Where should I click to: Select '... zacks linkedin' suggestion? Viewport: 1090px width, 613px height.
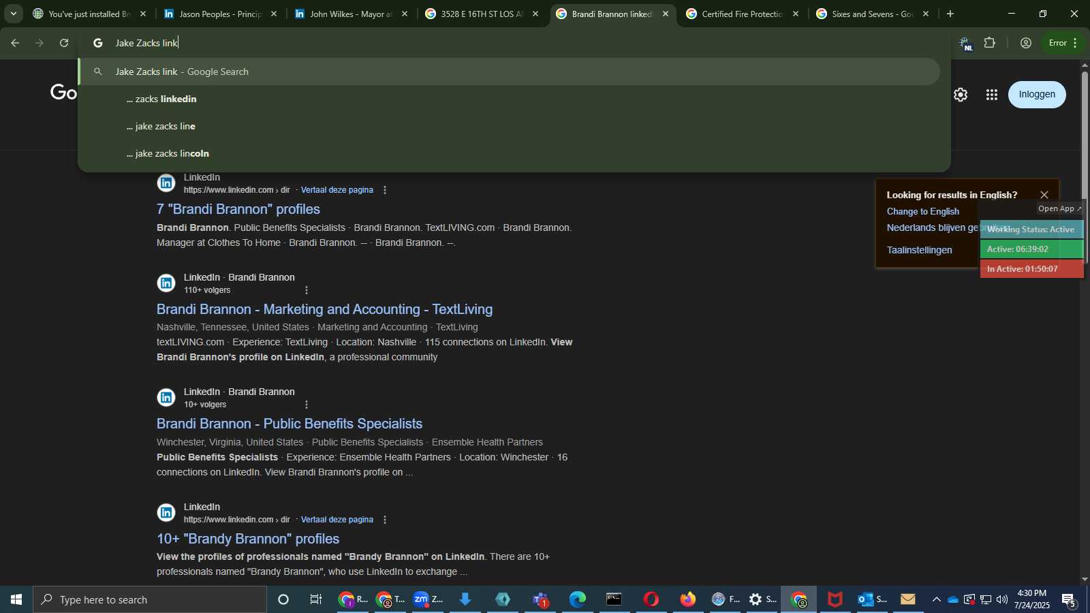[x=510, y=99]
